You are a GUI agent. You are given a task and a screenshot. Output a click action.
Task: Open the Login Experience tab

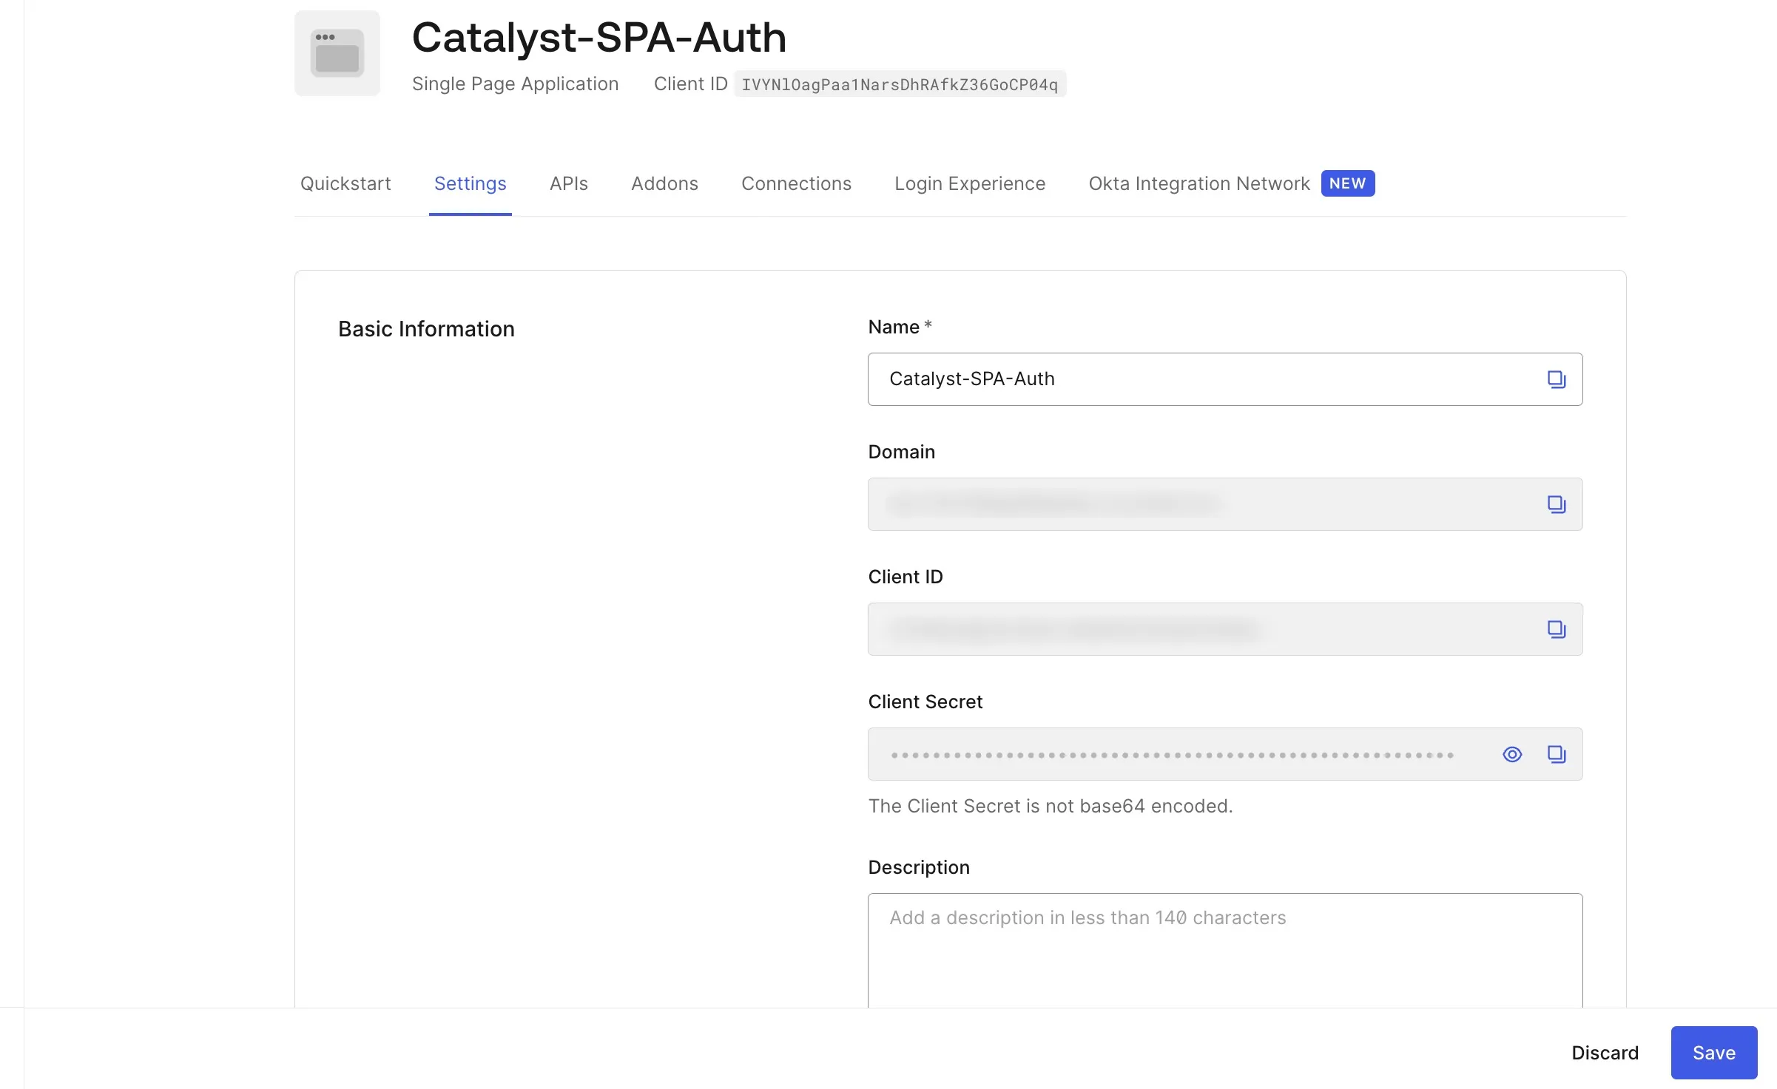[969, 183]
